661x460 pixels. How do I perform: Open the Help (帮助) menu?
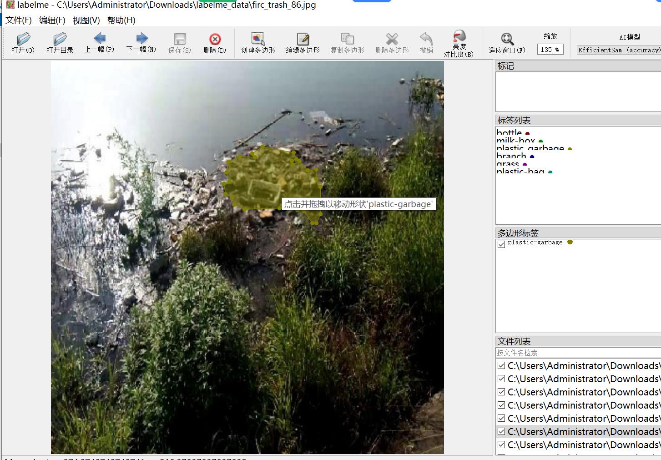[x=121, y=20]
